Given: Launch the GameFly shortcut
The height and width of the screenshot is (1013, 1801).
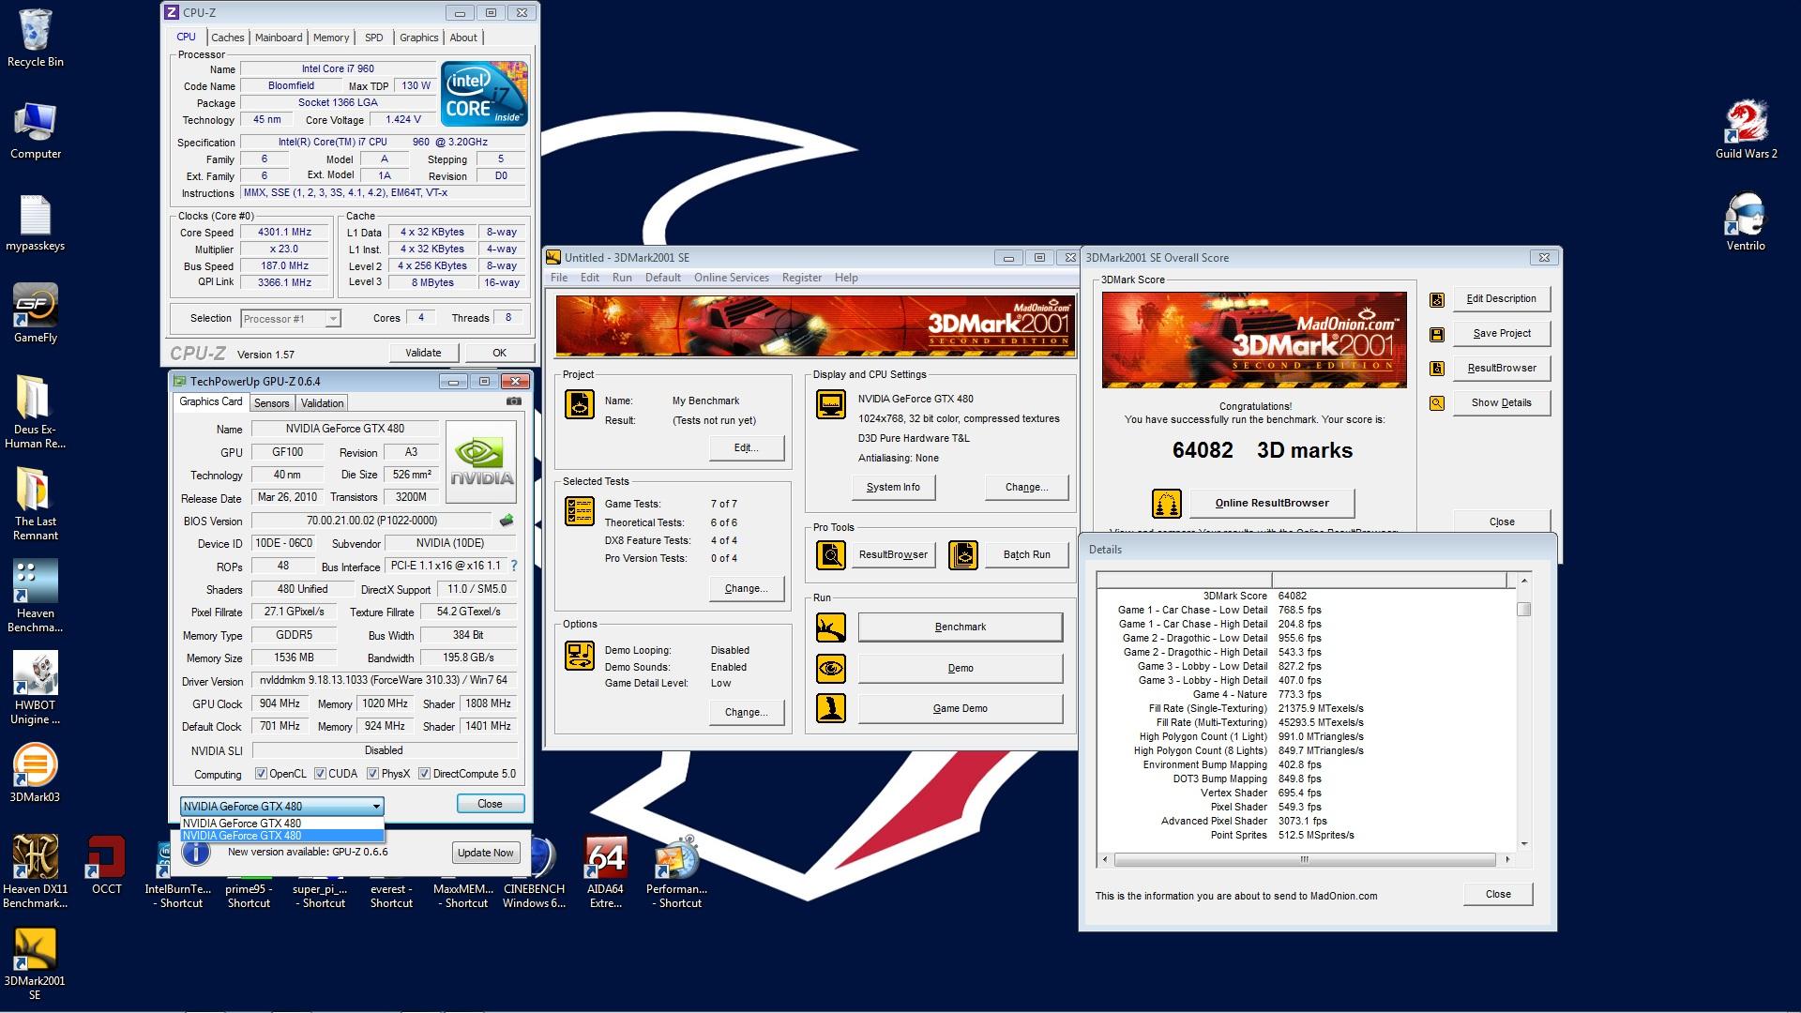Looking at the screenshot, I should [x=36, y=315].
